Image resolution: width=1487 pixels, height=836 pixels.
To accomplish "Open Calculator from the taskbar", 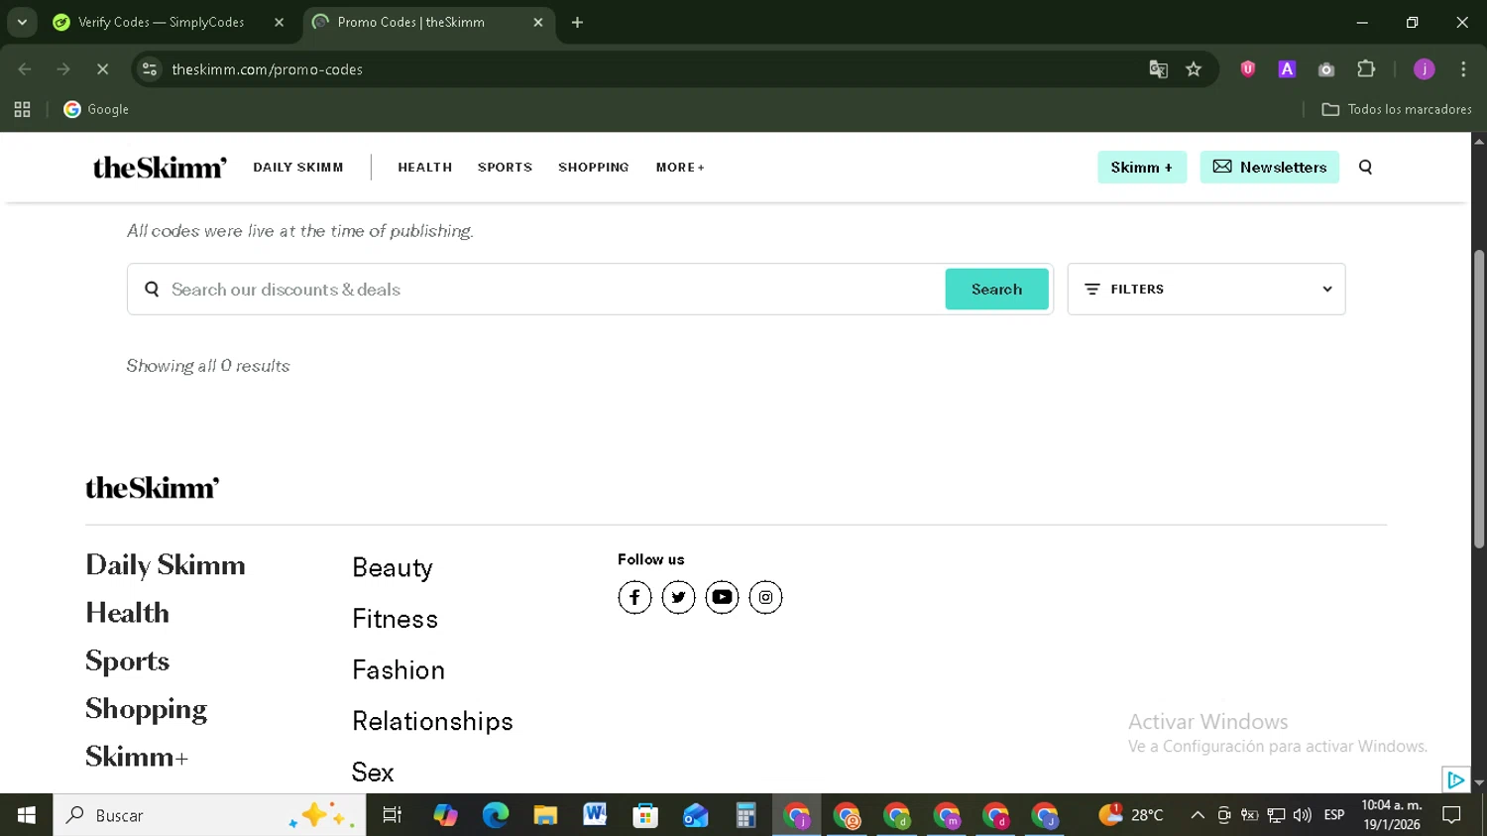I will point(745,815).
